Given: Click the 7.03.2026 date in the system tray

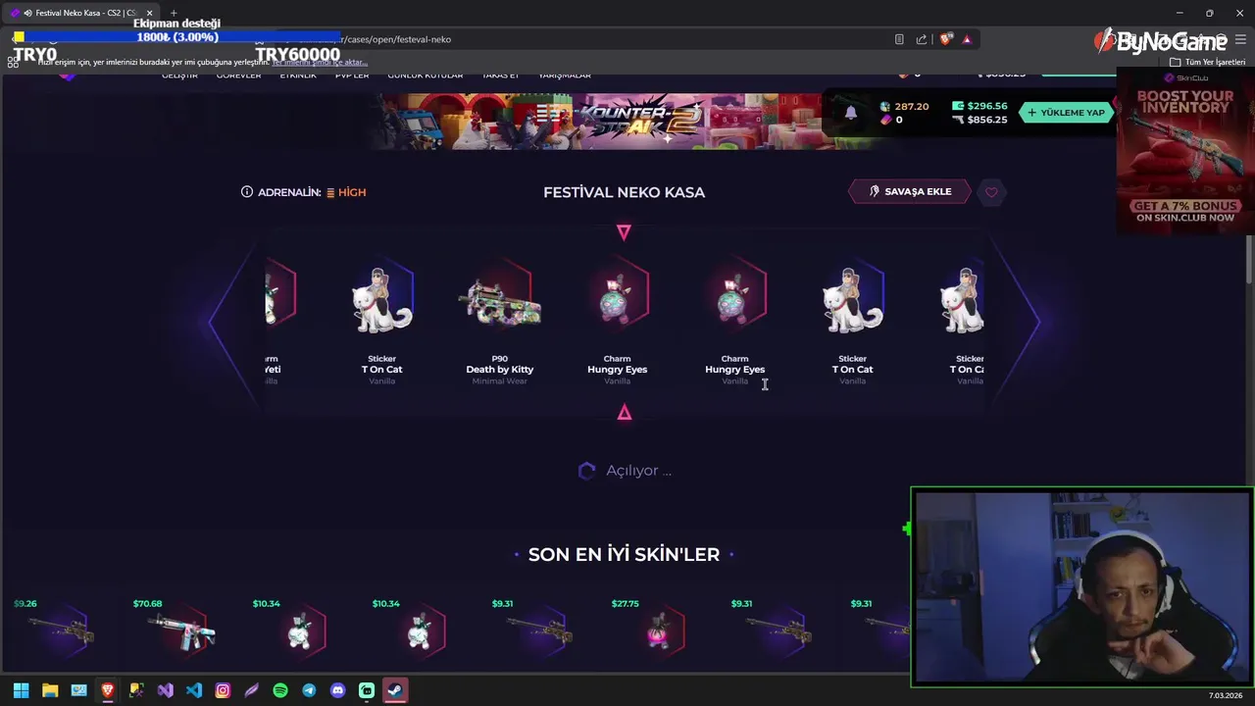Looking at the screenshot, I should 1226,695.
